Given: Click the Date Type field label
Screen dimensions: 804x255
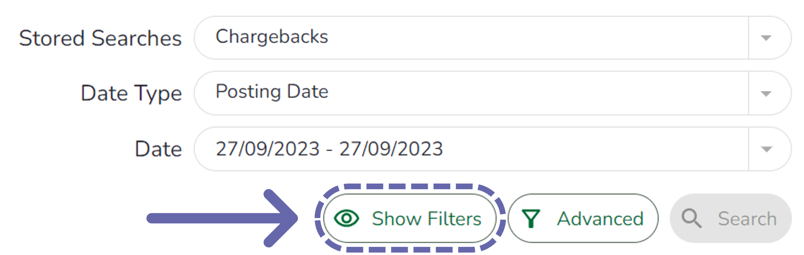Looking at the screenshot, I should (x=131, y=93).
